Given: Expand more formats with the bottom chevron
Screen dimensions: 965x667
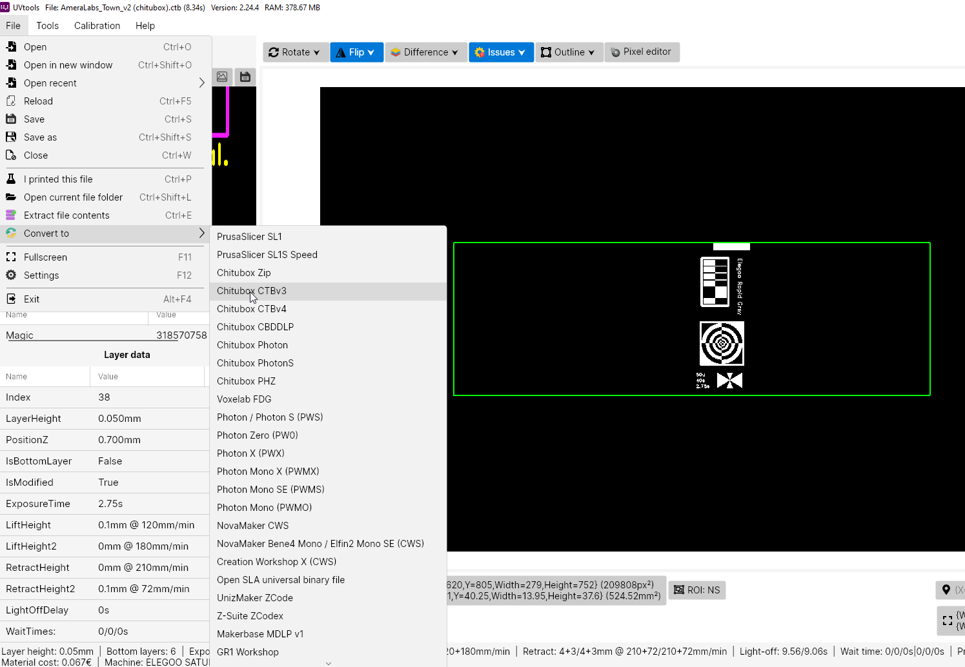Looking at the screenshot, I should point(328,663).
